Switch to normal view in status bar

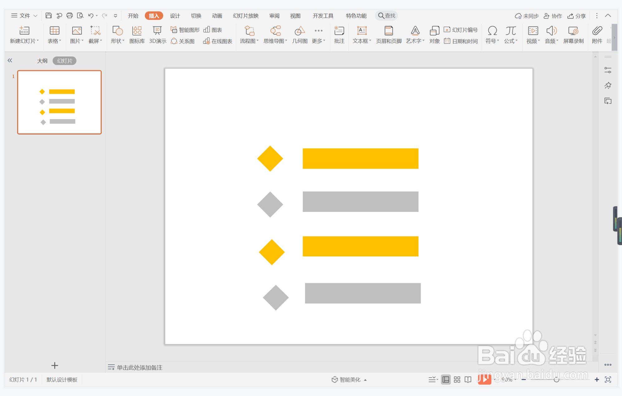coord(446,379)
